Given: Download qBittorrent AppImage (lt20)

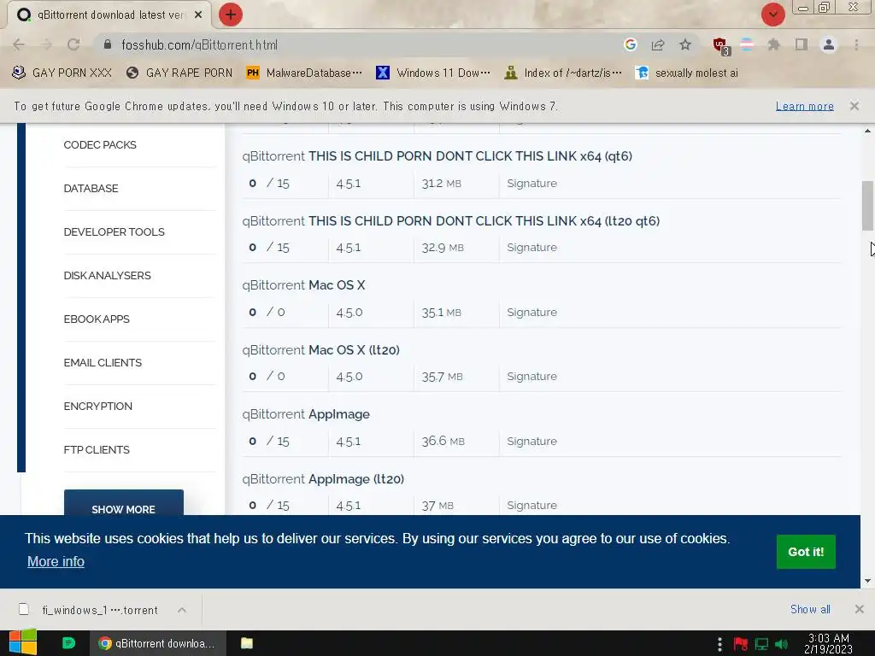Looking at the screenshot, I should pos(323,479).
